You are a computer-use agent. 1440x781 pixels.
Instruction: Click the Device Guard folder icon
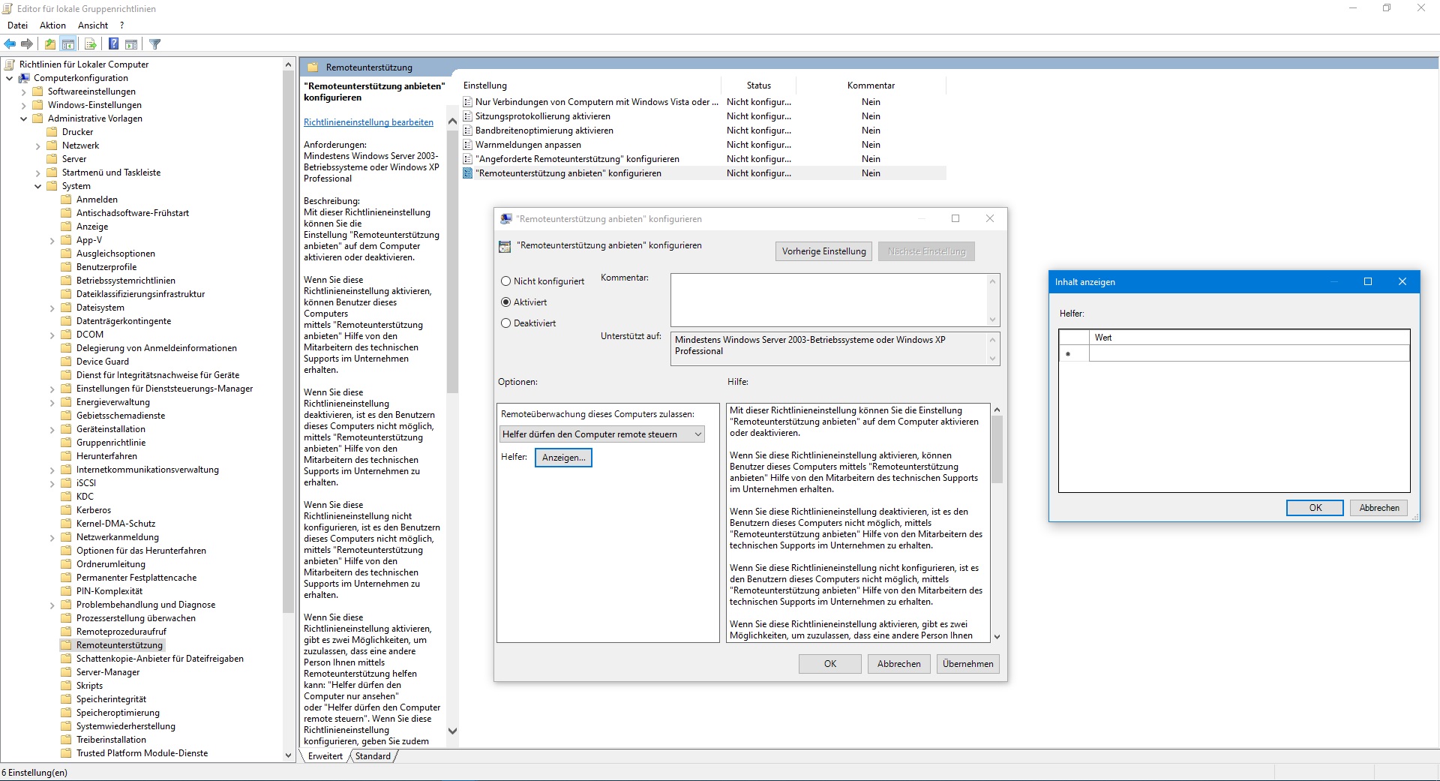tap(67, 362)
